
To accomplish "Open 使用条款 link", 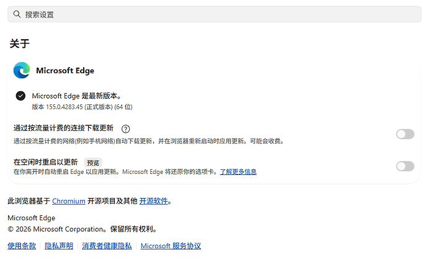I will tap(22, 246).
